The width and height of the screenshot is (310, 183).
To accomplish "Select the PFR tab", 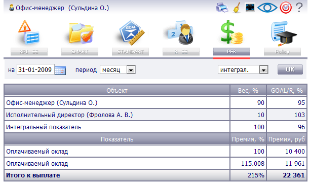I will [x=231, y=52].
